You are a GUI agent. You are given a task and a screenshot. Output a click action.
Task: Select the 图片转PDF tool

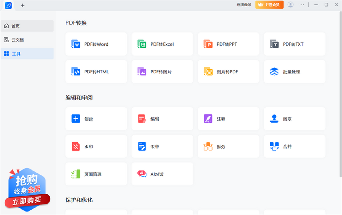point(228,72)
